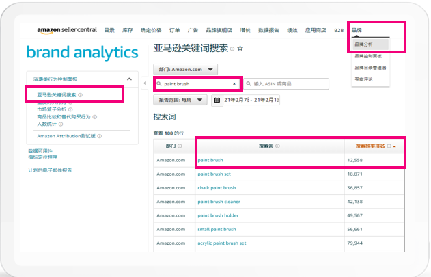Screen dimensions: 431x277
Task: Click rank value 36,857
Action: coord(355,188)
